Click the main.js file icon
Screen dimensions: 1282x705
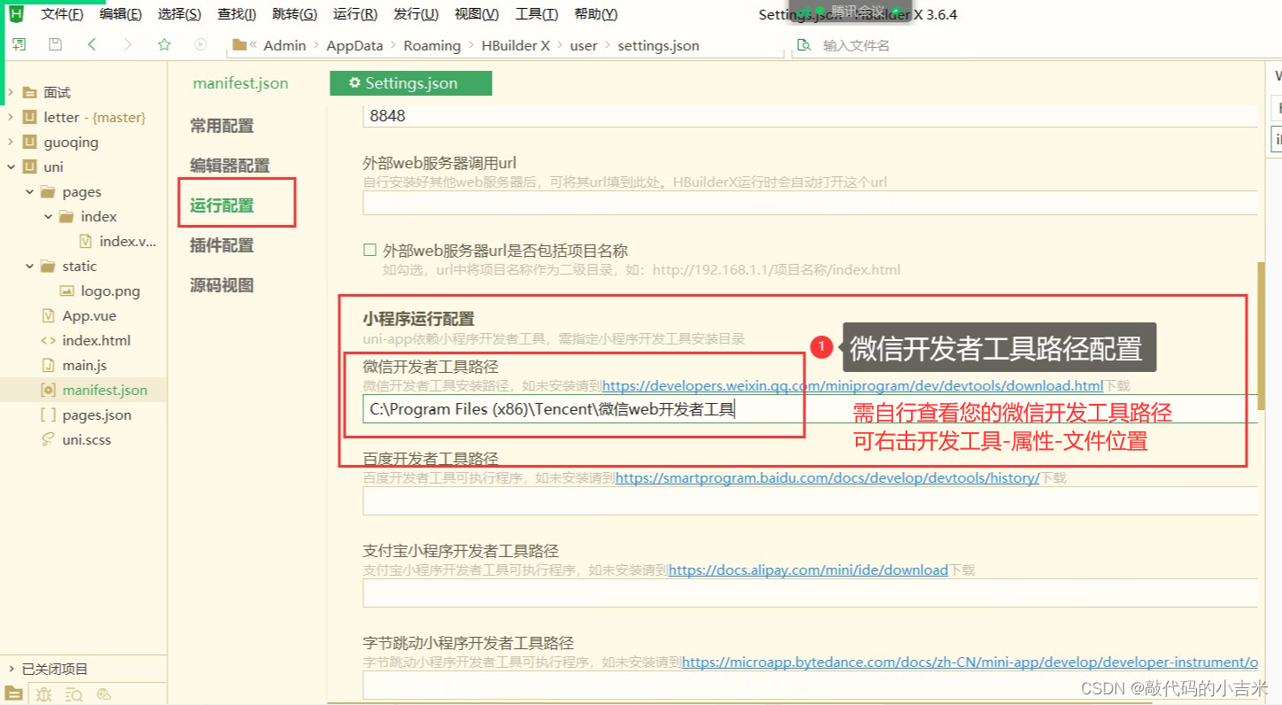point(48,365)
